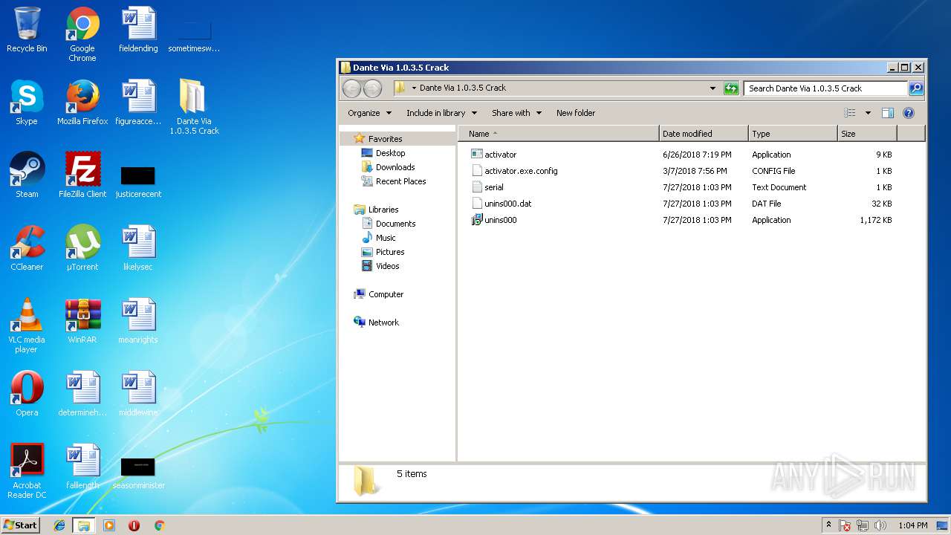Open Steam desktop shortcut
Image resolution: width=951 pixels, height=535 pixels.
(x=27, y=175)
